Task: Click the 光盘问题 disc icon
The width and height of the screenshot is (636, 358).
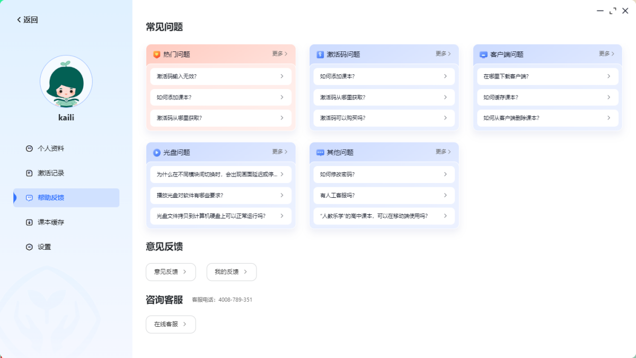Action: 156,152
